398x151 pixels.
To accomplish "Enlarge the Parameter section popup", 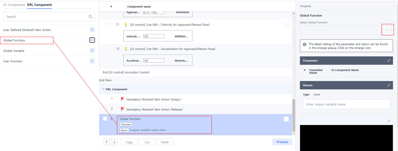I will click(389, 61).
